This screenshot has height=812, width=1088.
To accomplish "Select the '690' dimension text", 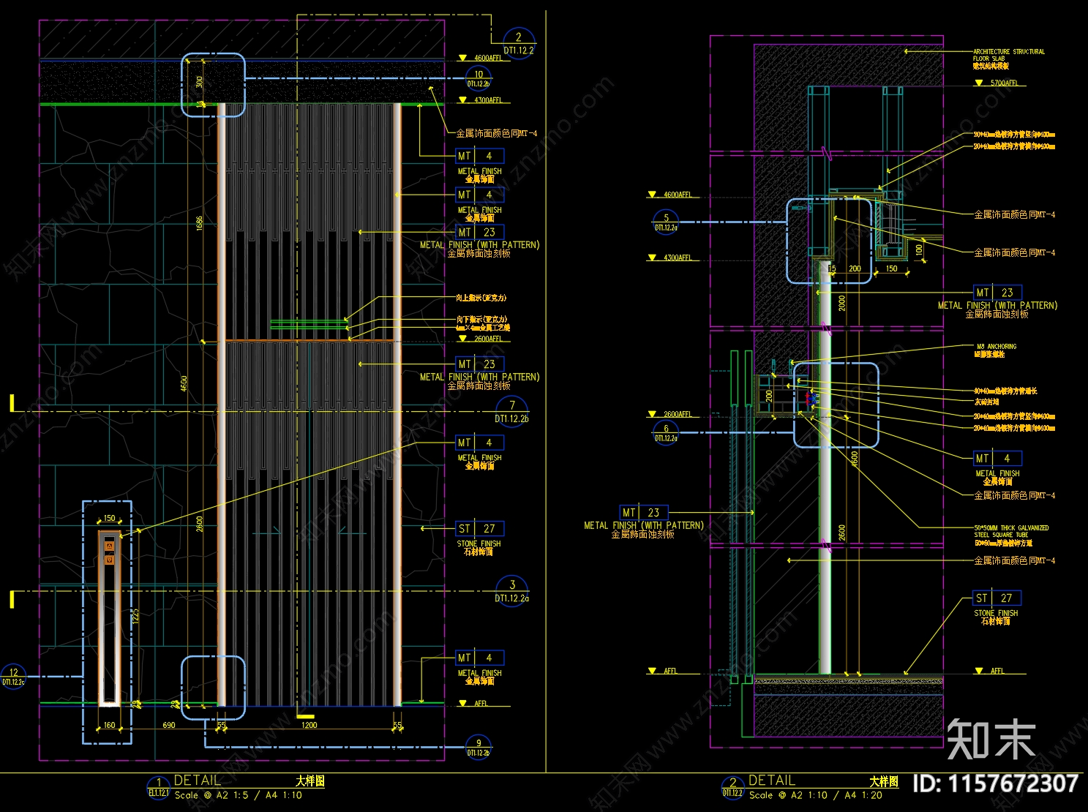I will click(169, 725).
